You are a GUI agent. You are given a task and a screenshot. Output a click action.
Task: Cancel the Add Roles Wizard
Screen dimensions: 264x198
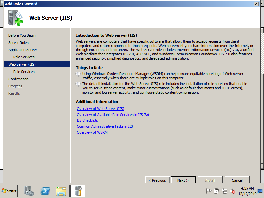237,180
